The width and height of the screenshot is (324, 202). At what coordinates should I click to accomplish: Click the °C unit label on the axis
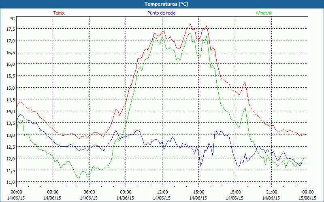13,19
